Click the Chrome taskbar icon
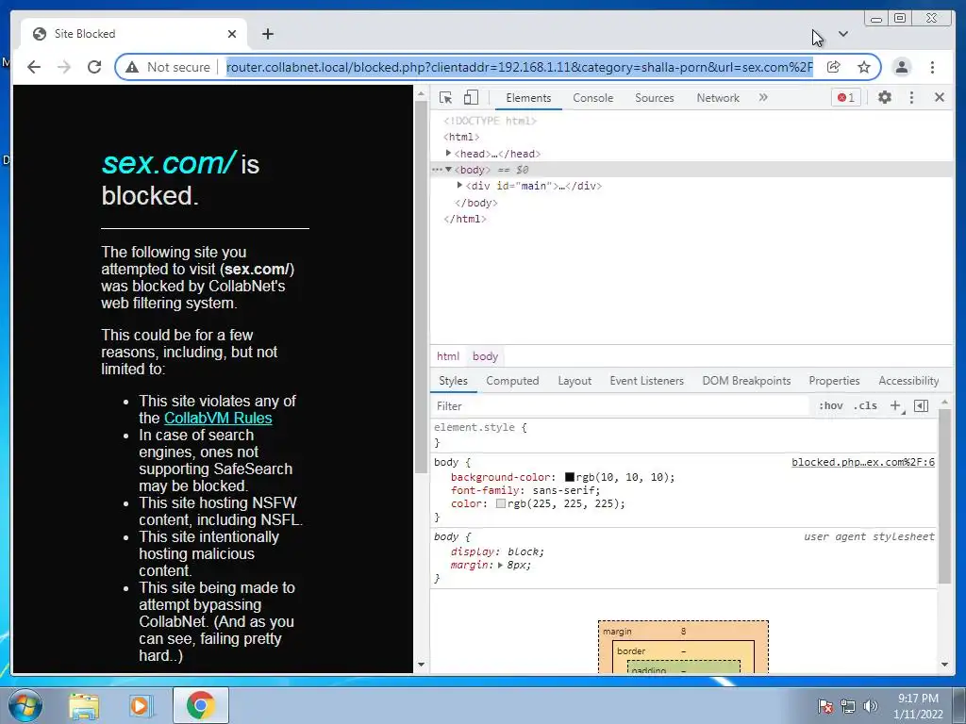The height and width of the screenshot is (724, 966). [200, 705]
